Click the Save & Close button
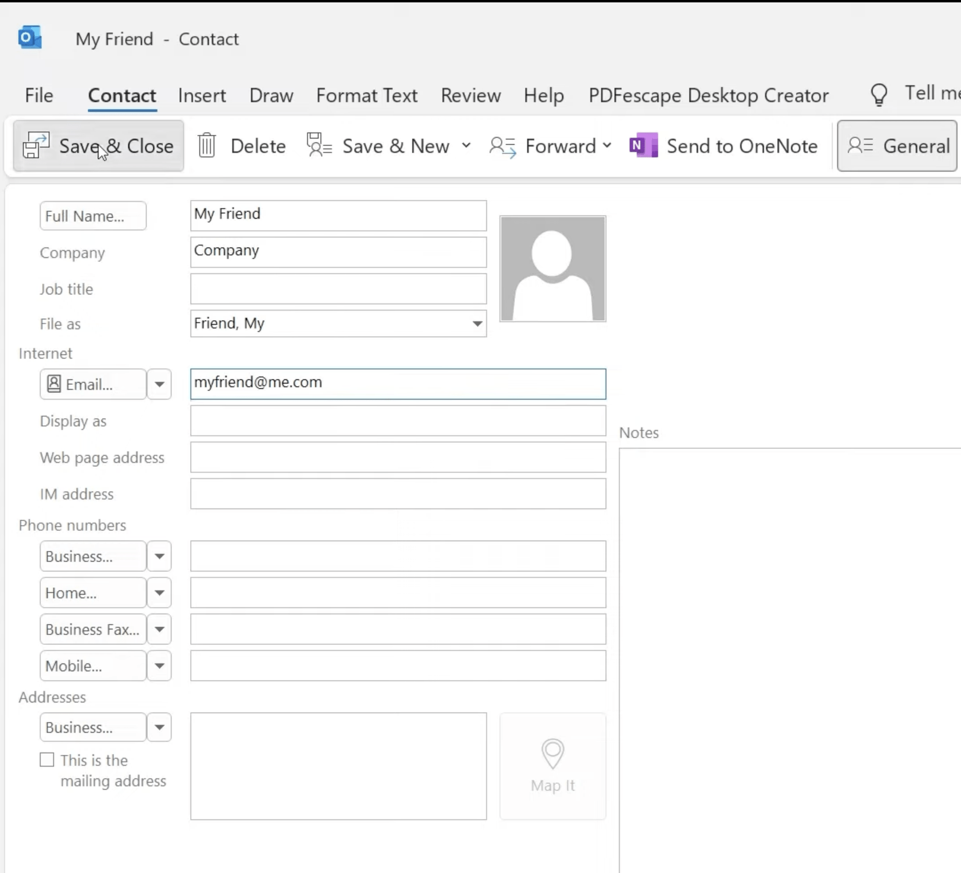Viewport: 961px width, 873px height. click(99, 146)
